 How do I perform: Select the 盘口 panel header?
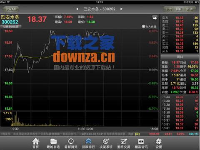point(180,57)
